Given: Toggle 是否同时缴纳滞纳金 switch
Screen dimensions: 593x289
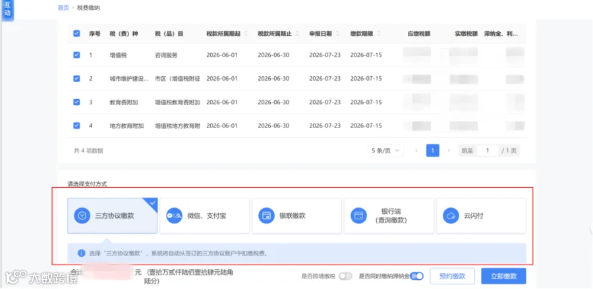Looking at the screenshot, I should point(417,276).
